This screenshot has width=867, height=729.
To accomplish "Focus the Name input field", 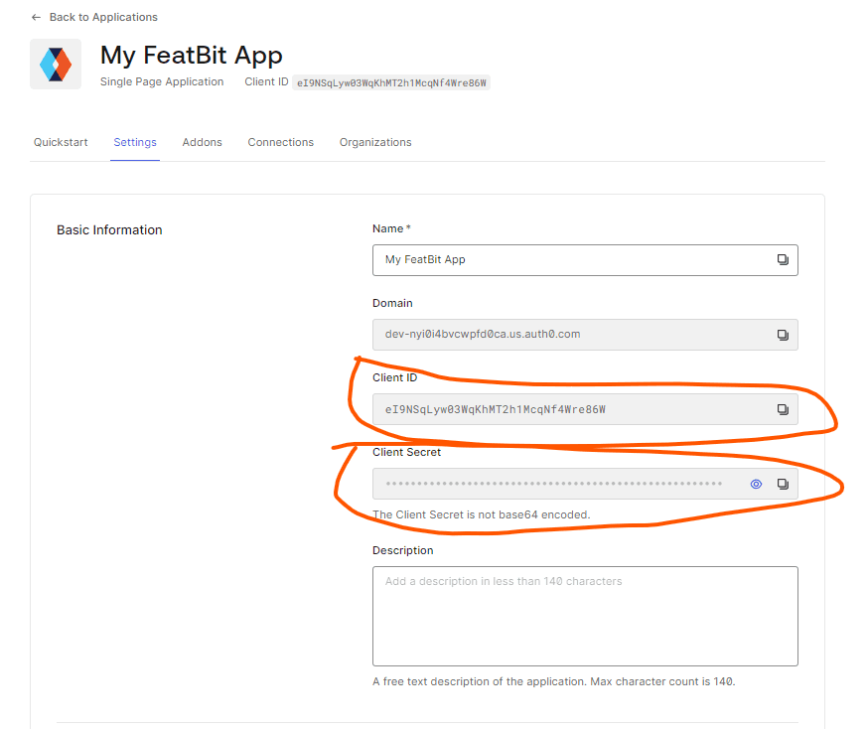I will [x=566, y=260].
